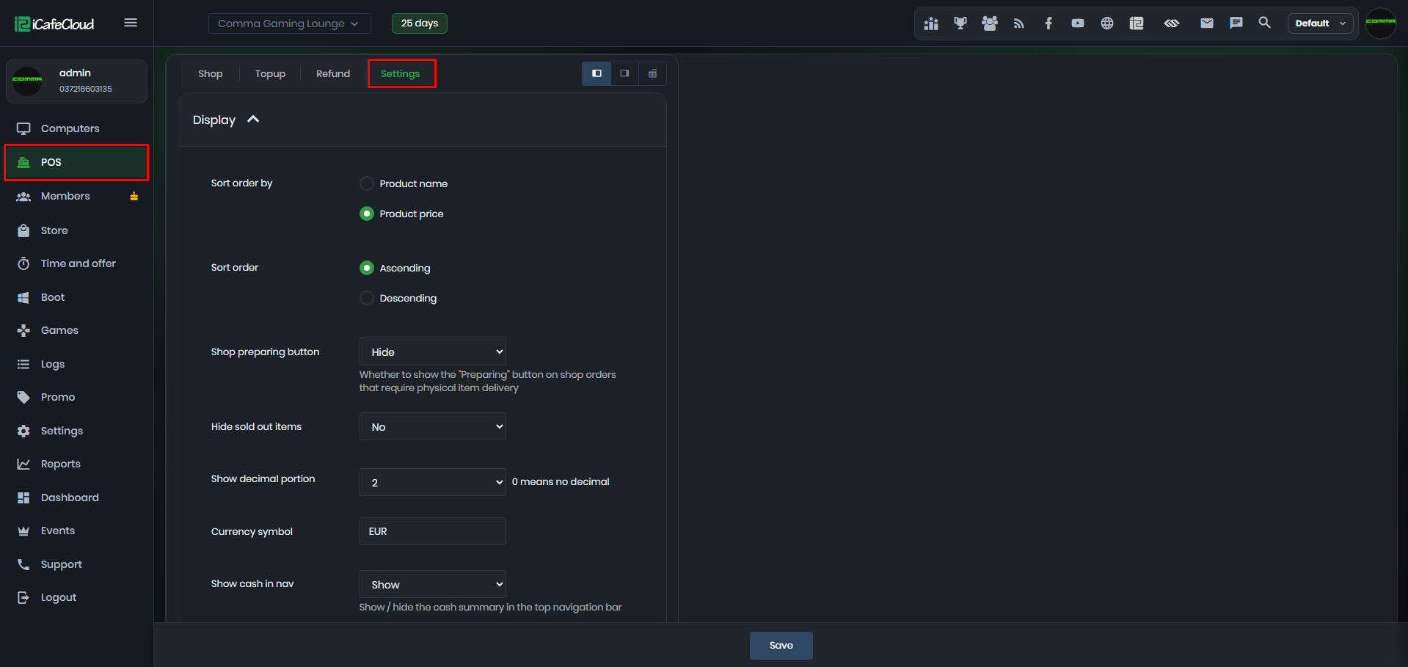Select the Ascending radio button

point(367,268)
